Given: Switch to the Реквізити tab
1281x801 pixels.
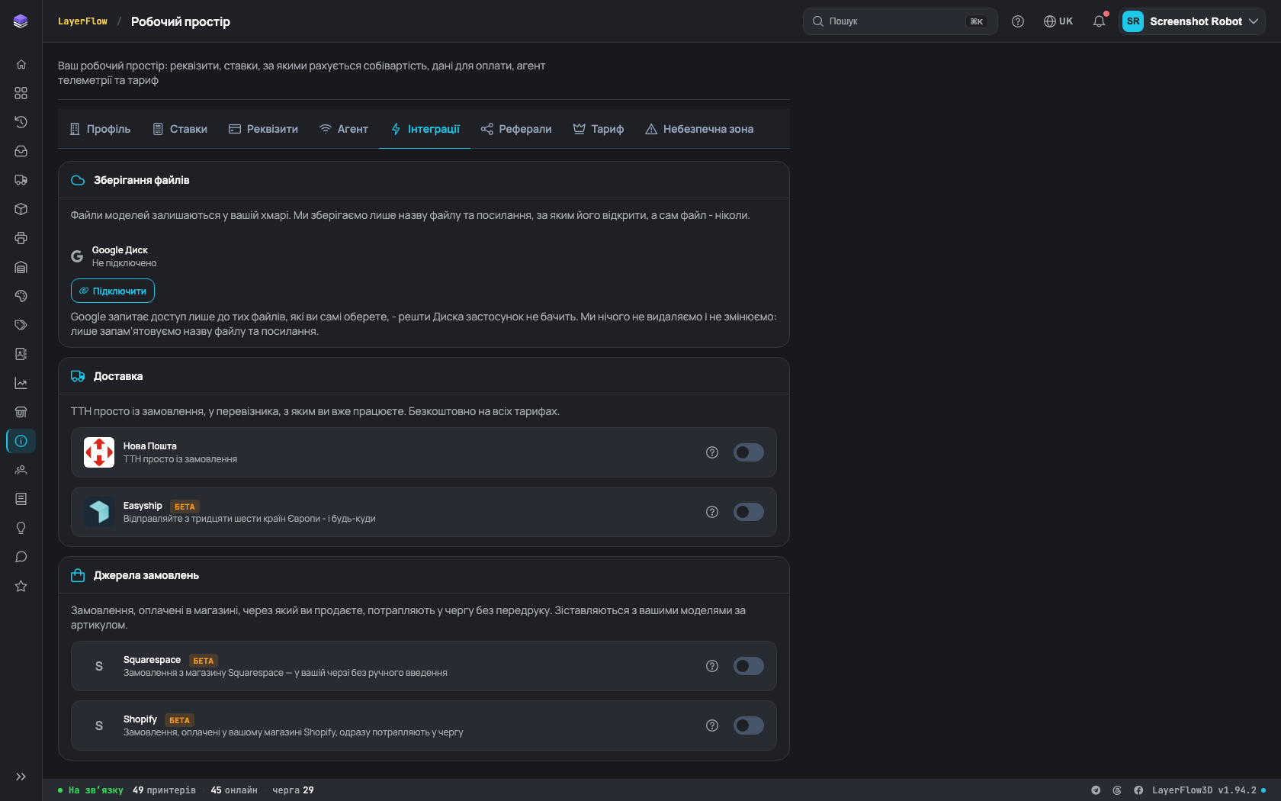Looking at the screenshot, I should pos(264,129).
